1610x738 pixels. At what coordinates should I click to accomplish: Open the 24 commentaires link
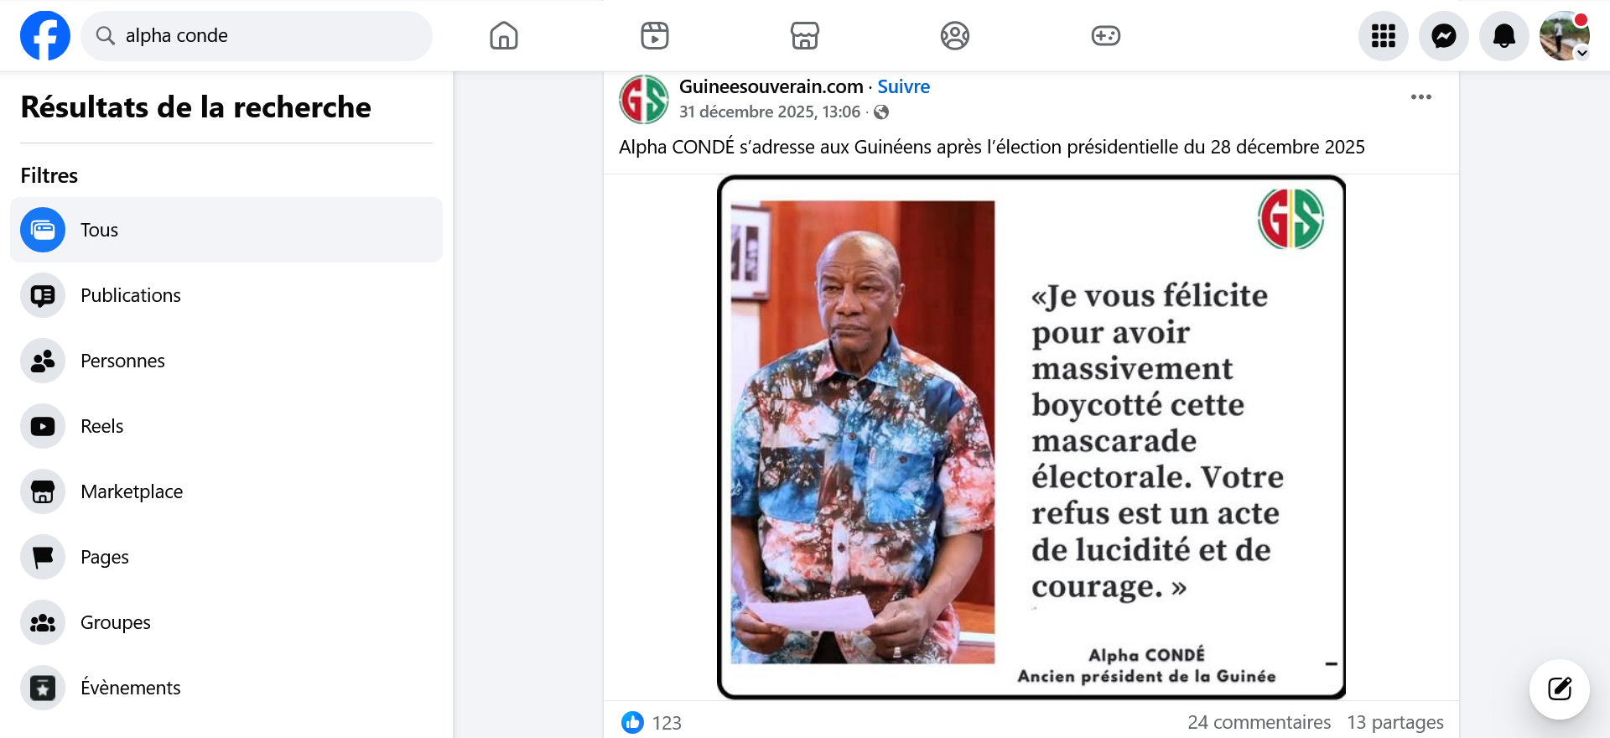pos(1259,722)
